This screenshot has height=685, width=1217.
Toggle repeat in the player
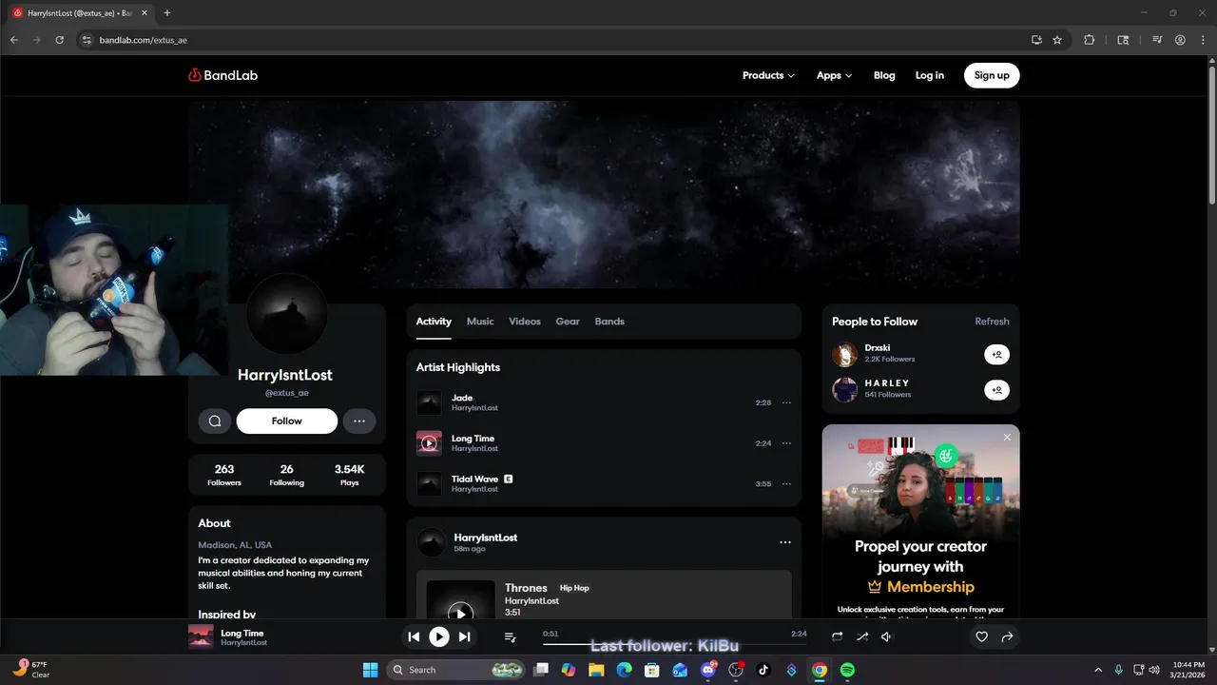coord(837,636)
